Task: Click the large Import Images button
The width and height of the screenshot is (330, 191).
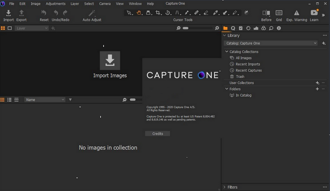Action: point(110,60)
